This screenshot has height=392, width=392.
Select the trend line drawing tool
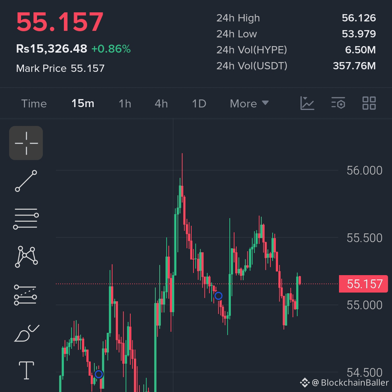(26, 181)
